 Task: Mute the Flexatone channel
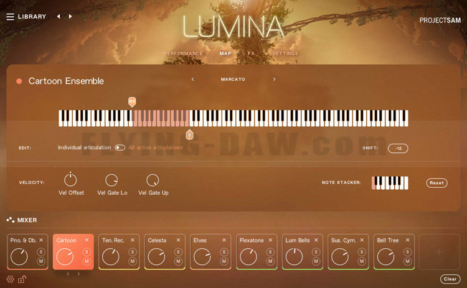[x=270, y=261]
